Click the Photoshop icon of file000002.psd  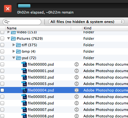[24, 77]
